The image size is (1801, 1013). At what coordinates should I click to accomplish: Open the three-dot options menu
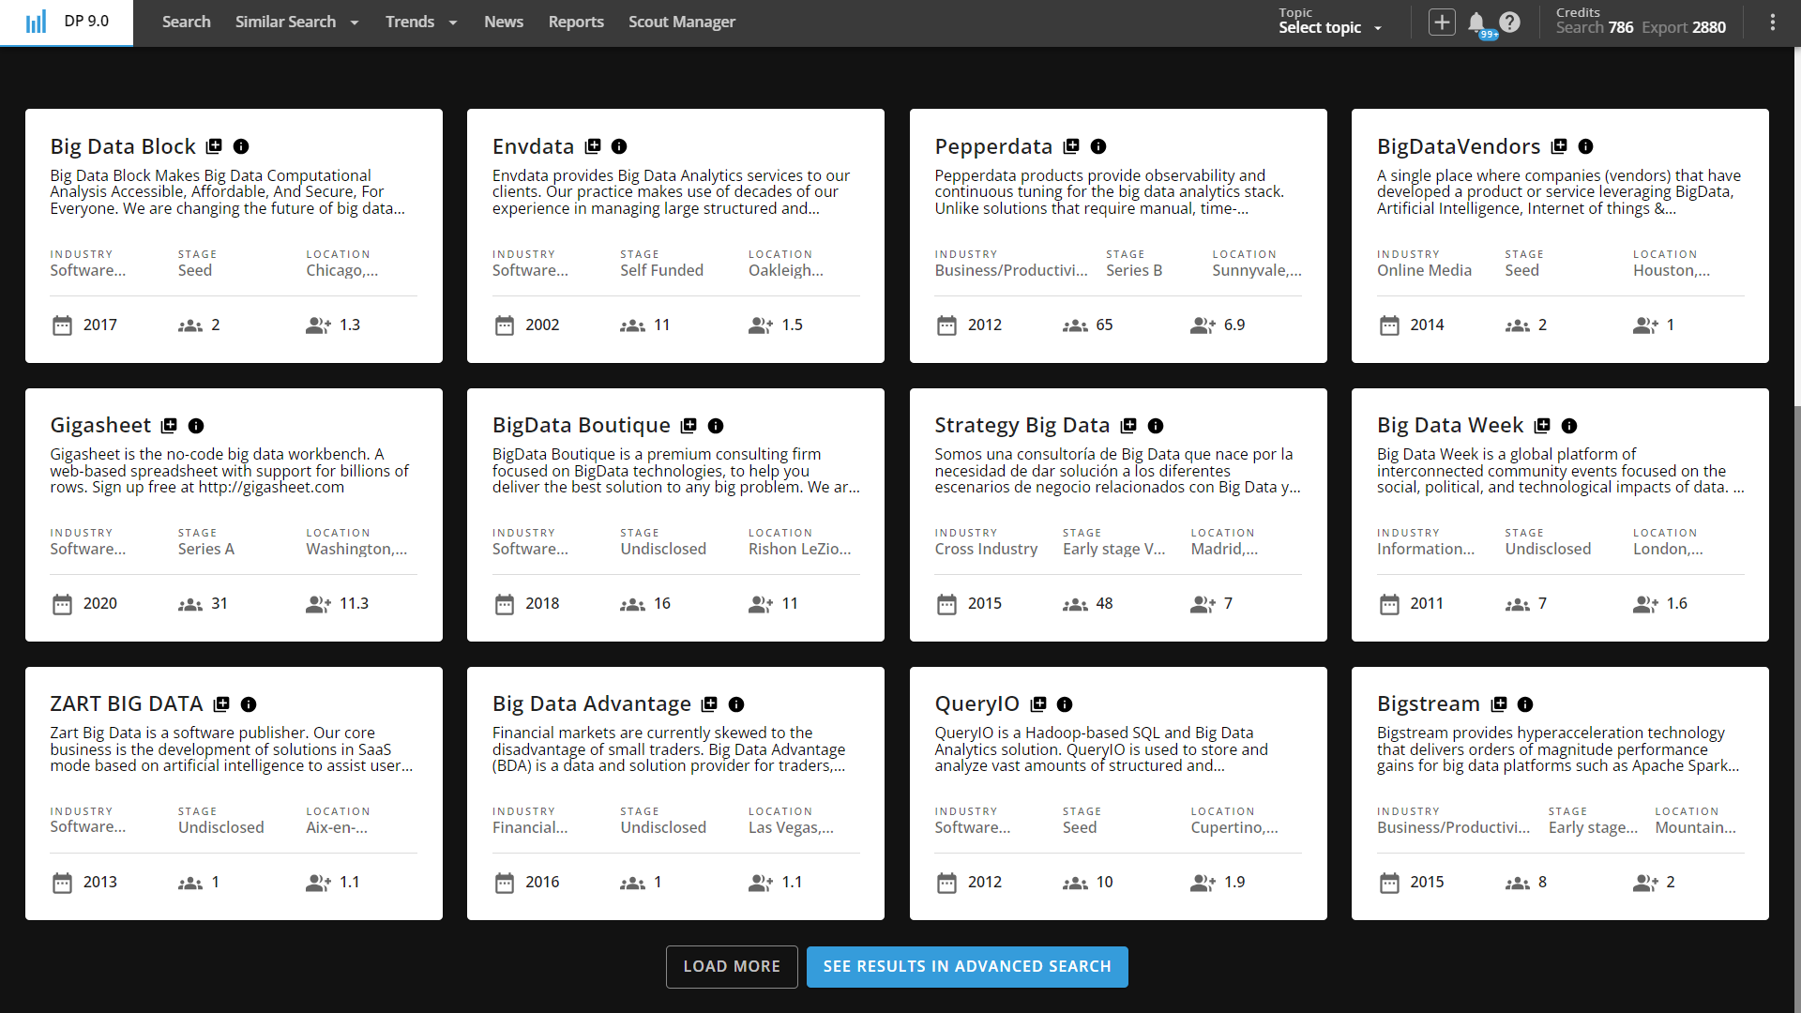pyautogui.click(x=1772, y=22)
